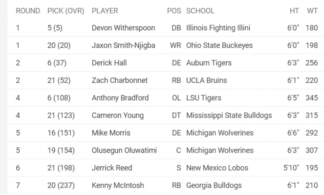Sort by HT column header
The width and height of the screenshot is (324, 195).
tap(294, 11)
